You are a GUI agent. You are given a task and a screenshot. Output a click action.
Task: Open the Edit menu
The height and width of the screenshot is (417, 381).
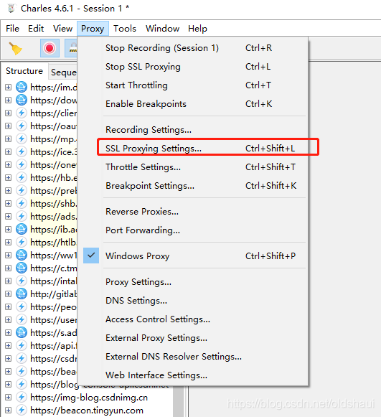(x=36, y=29)
